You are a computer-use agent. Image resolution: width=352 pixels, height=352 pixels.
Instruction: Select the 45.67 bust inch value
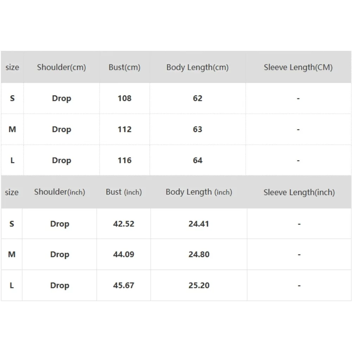coord(124,285)
